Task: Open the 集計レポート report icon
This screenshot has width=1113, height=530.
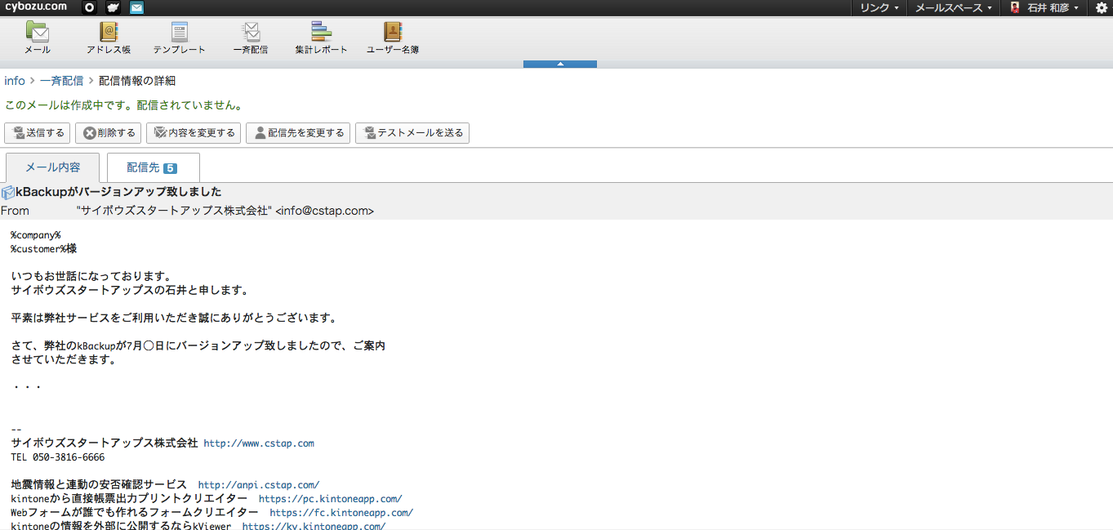Action: (321, 38)
